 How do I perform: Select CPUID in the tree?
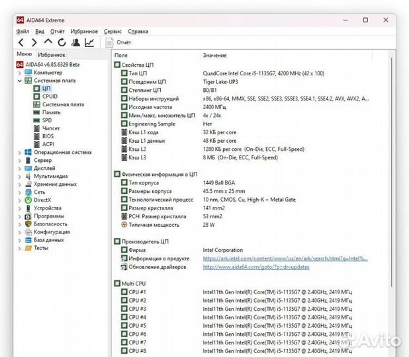click(x=50, y=97)
